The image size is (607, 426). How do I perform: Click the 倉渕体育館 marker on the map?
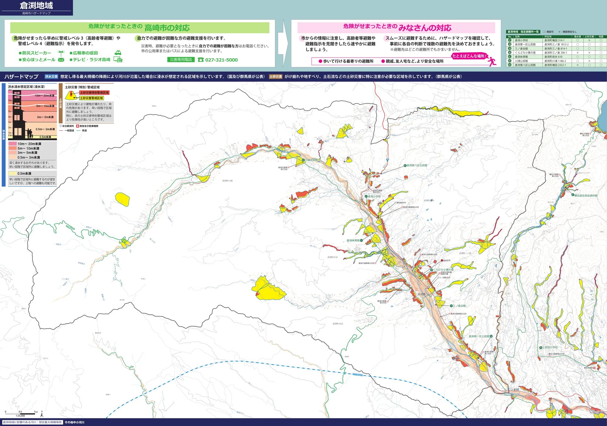pos(361,240)
